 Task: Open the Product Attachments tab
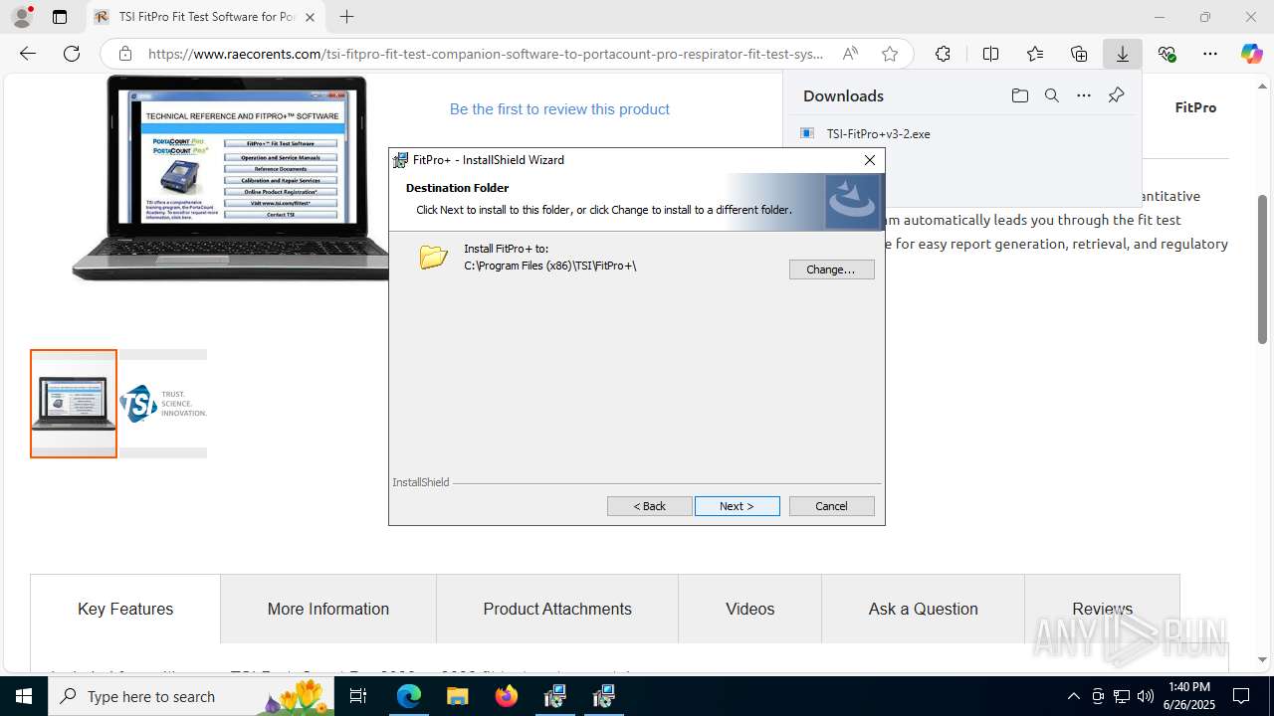557,609
